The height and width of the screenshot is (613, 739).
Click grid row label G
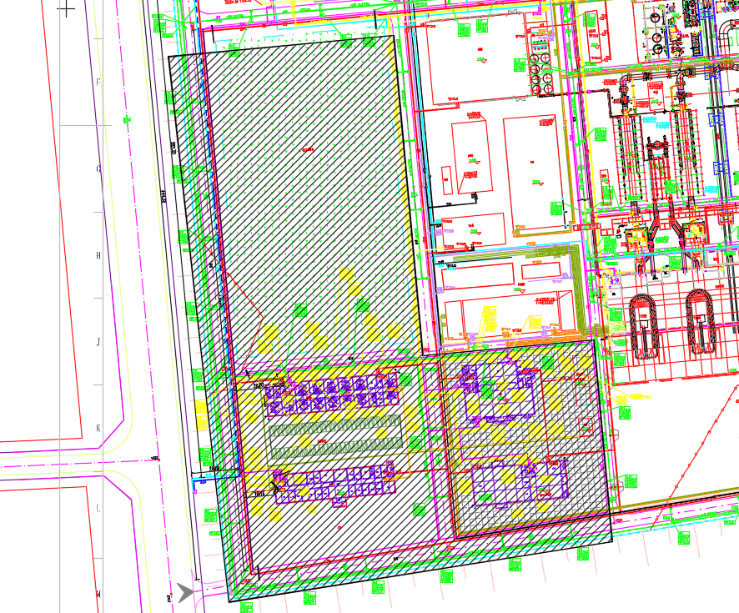98,168
